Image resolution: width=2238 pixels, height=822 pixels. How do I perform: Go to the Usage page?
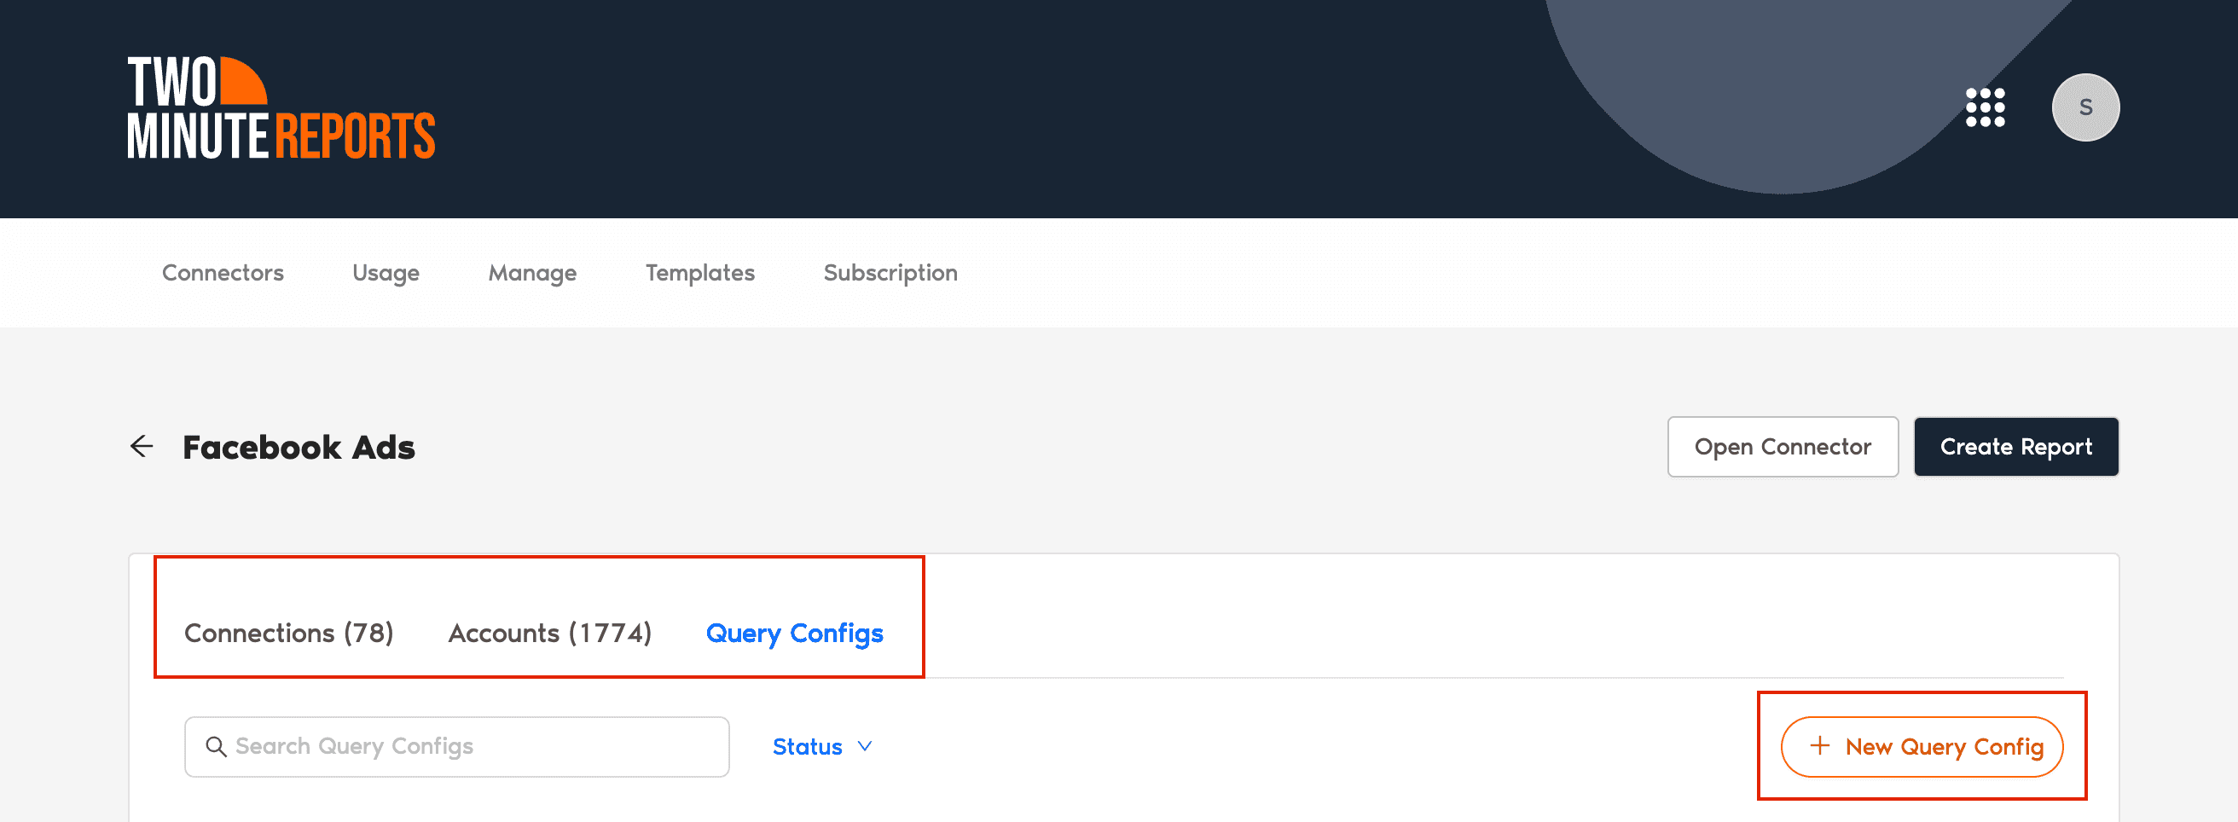coord(386,273)
